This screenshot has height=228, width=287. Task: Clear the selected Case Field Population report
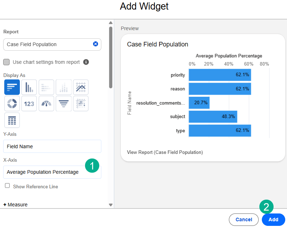pos(95,44)
